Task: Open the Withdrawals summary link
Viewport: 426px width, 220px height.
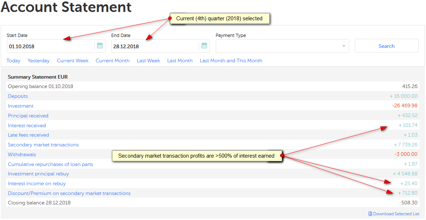Action: 22,155
